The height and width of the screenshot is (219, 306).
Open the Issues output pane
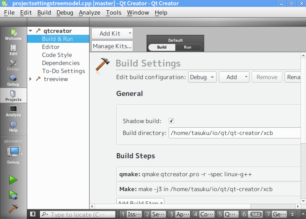click(x=131, y=214)
